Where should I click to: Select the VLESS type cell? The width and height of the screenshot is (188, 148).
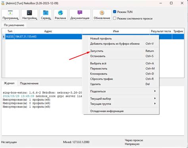coord(10,36)
